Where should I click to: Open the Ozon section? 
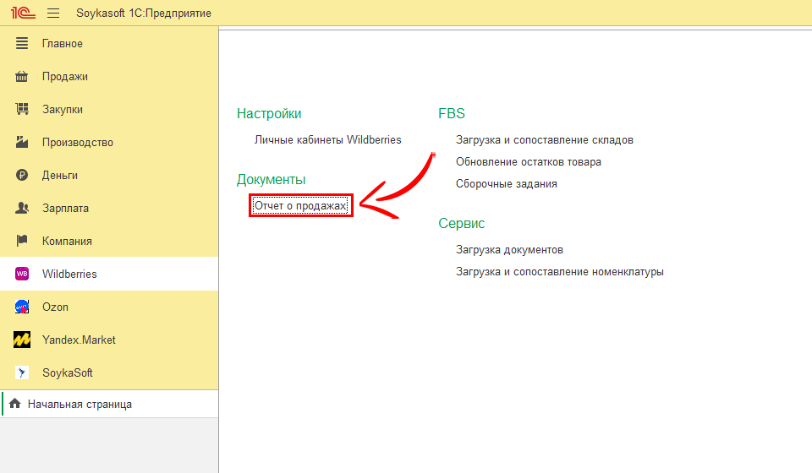(x=109, y=307)
